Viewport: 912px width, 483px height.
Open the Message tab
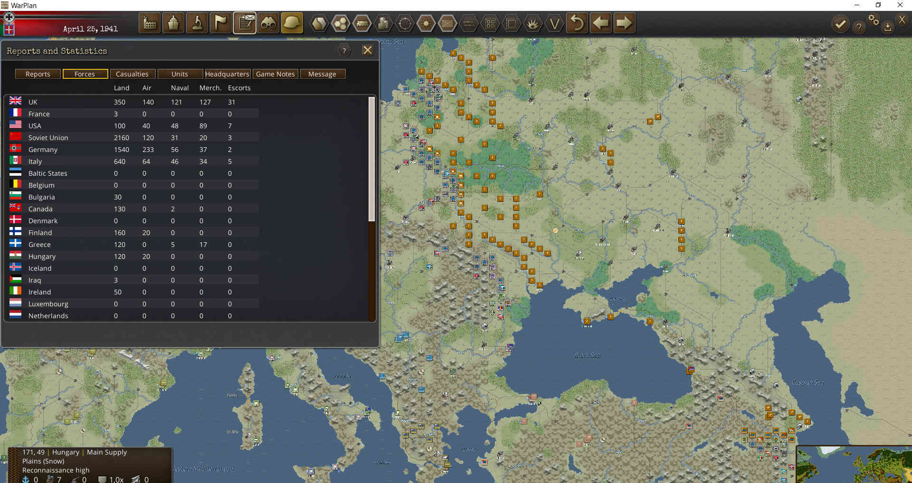322,74
